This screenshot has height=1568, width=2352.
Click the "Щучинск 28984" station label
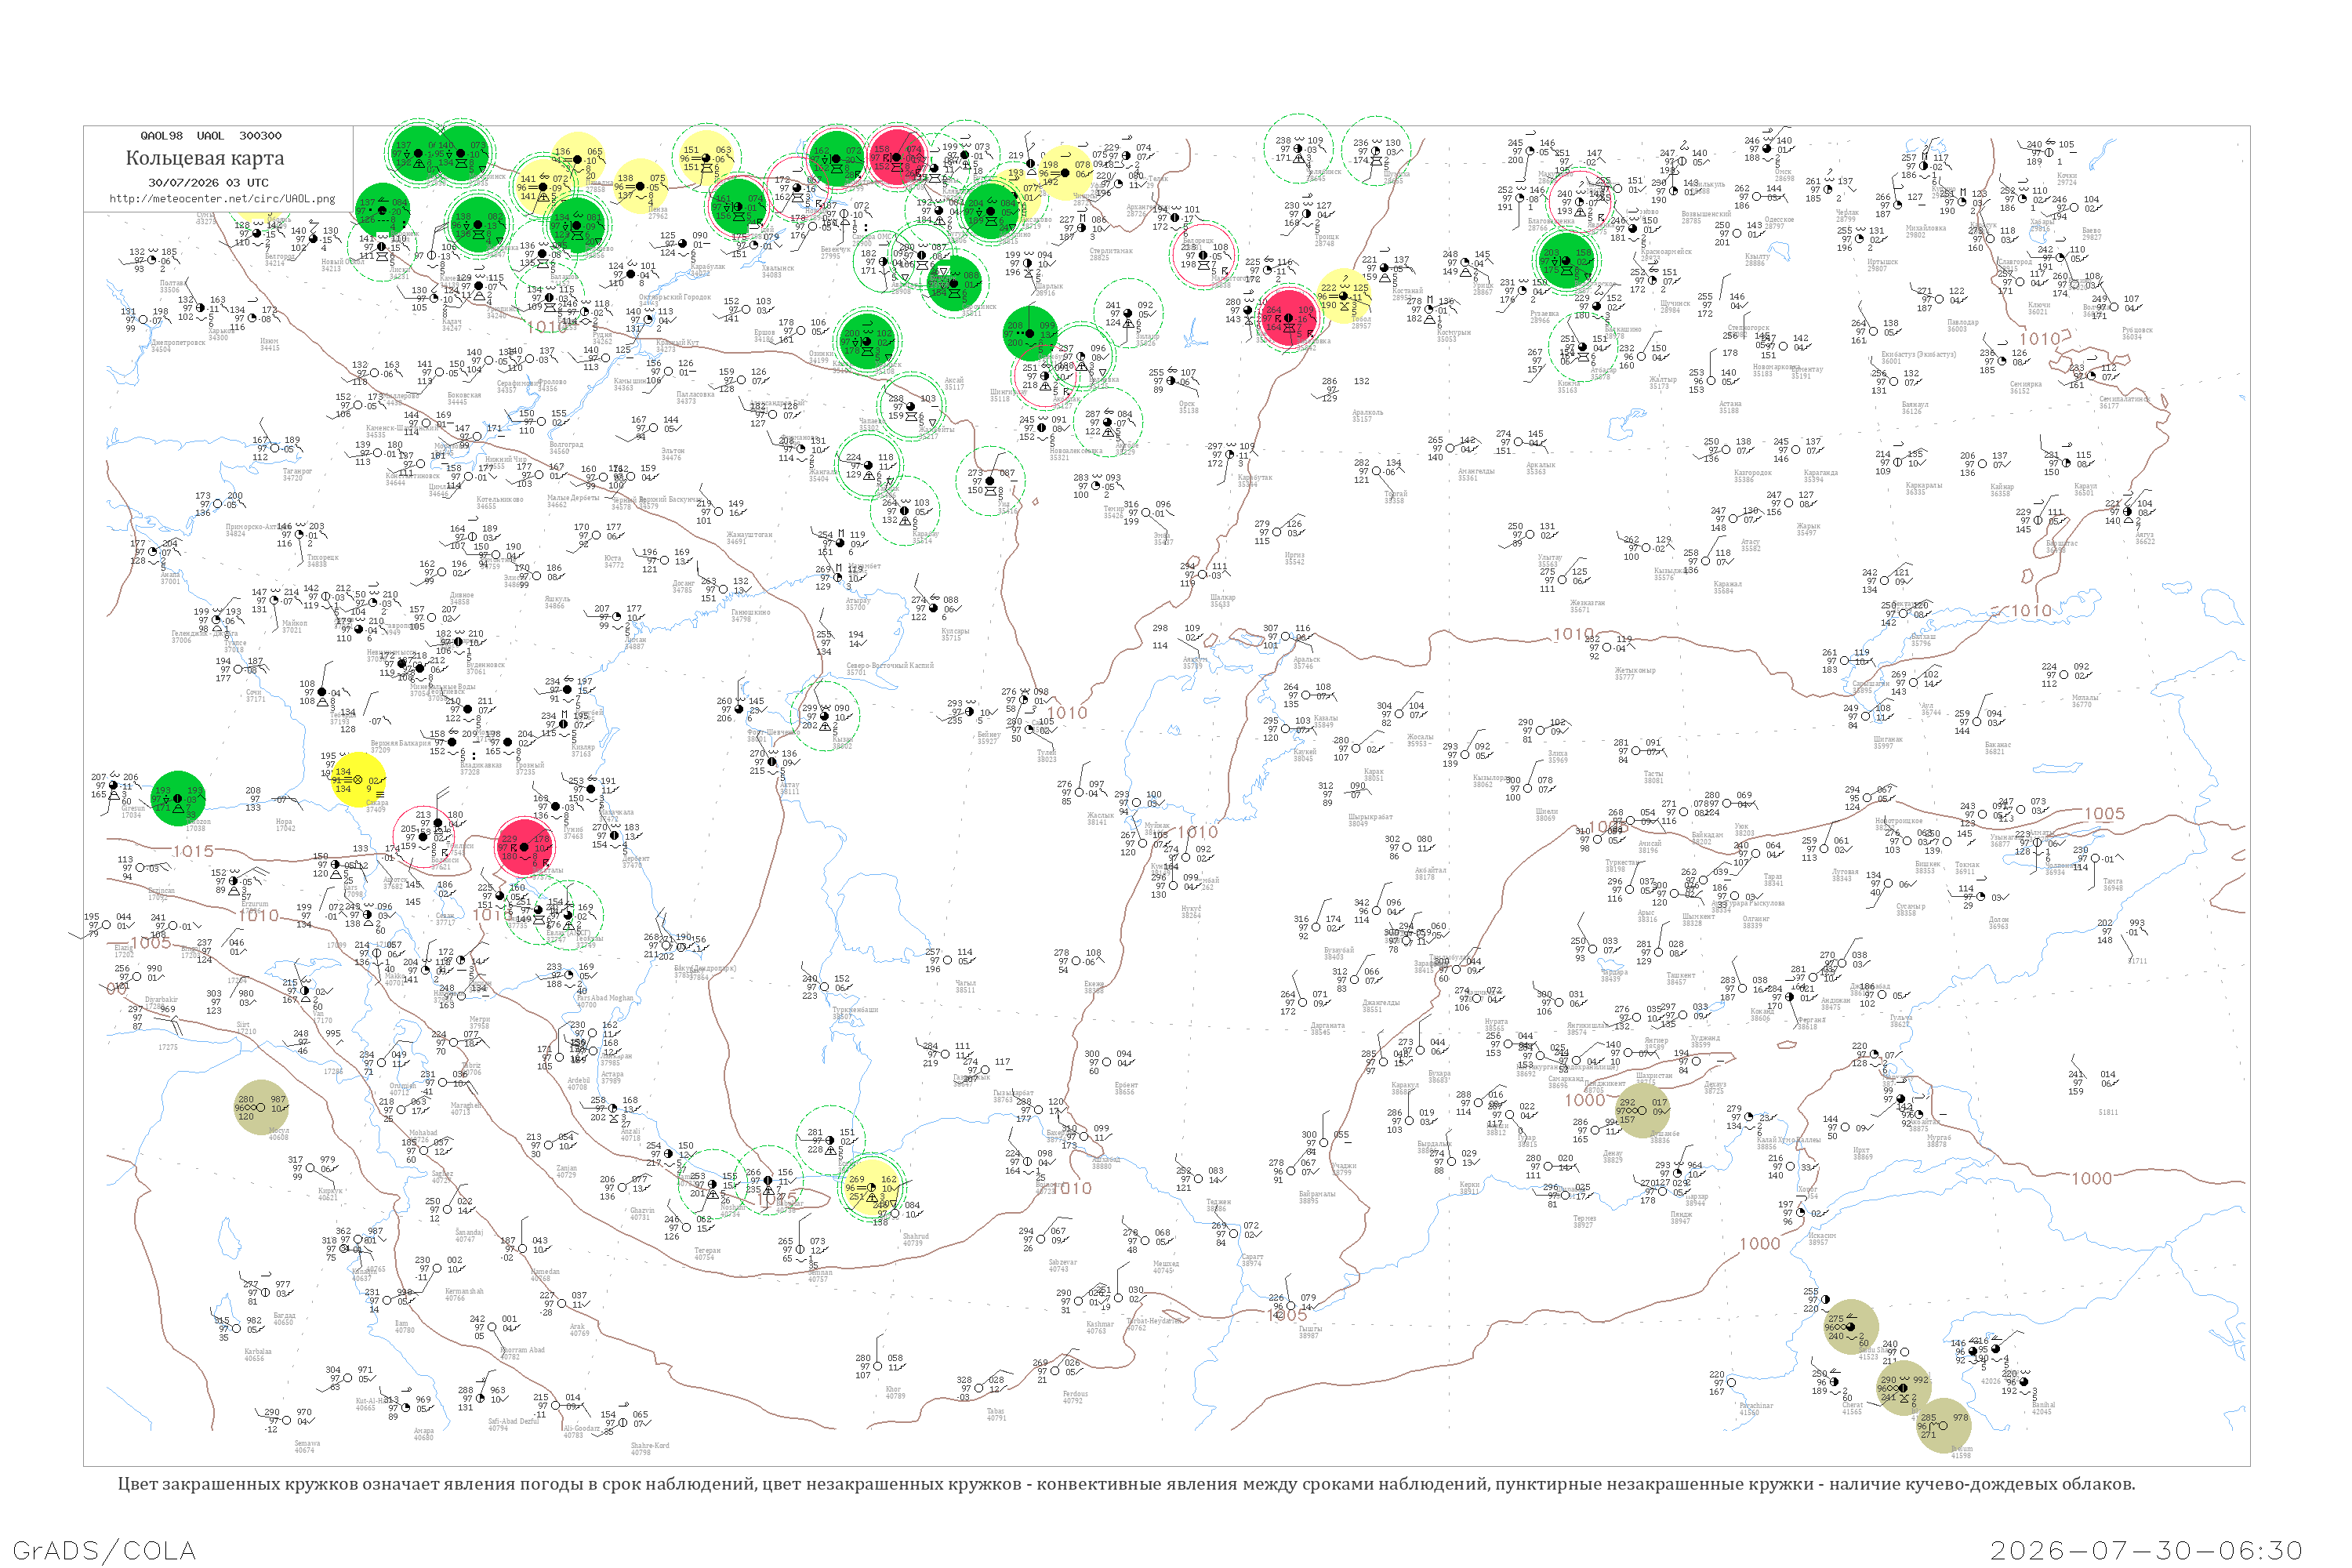pos(1675,307)
